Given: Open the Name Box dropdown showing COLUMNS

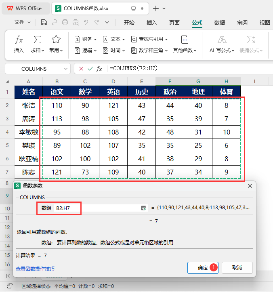Looking at the screenshot, I should tap(66, 69).
